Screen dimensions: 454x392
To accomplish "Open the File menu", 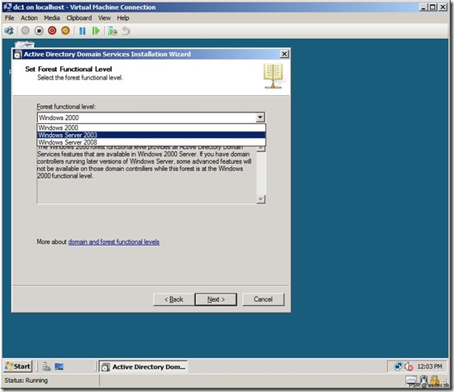I will click(x=9, y=18).
